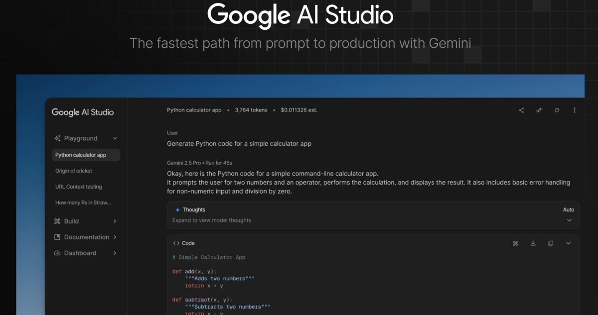
Task: Collapse the Playground section chevron
Action: [115, 138]
